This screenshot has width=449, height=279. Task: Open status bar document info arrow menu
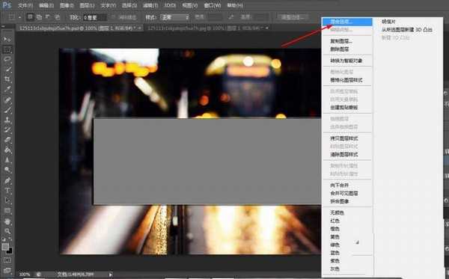pyautogui.click(x=111, y=275)
